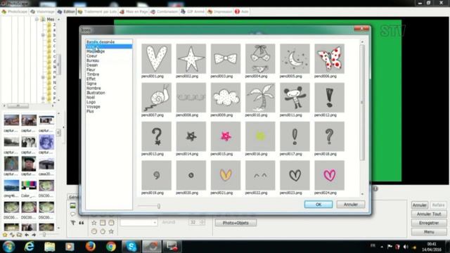Open Internet Explorer from the taskbar
Viewport: 450px width, 253px height.
30,247
